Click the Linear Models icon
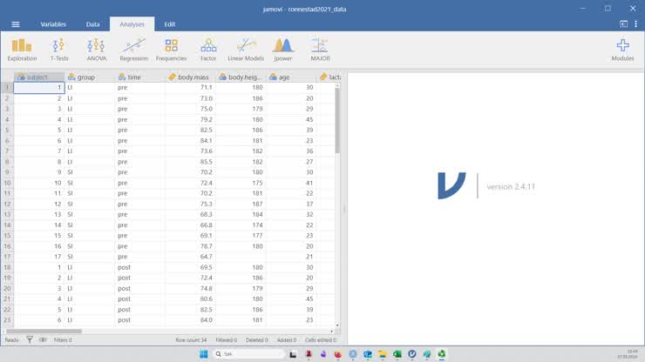The image size is (645, 362). pyautogui.click(x=246, y=50)
